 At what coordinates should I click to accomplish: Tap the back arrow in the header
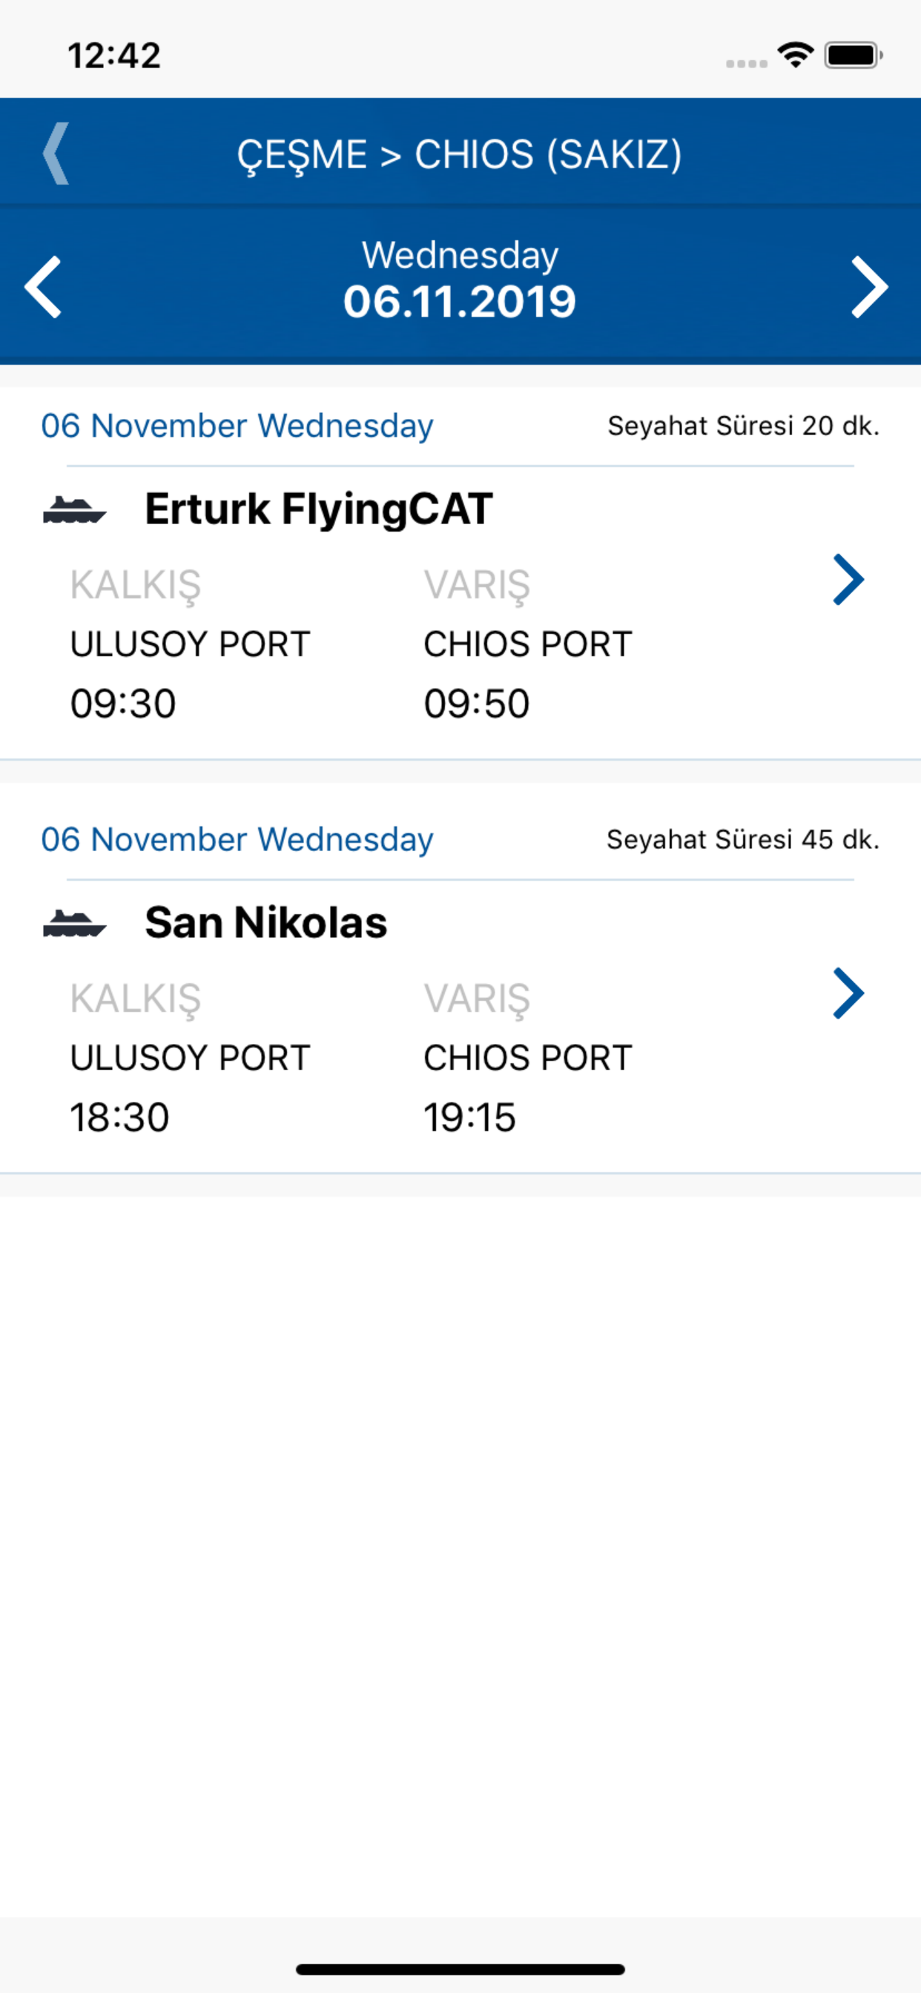[x=55, y=153]
